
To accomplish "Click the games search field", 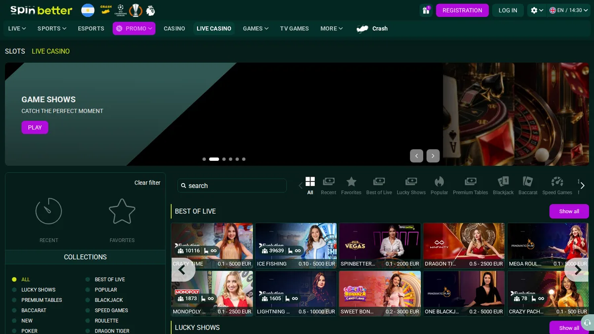I will tap(232, 186).
